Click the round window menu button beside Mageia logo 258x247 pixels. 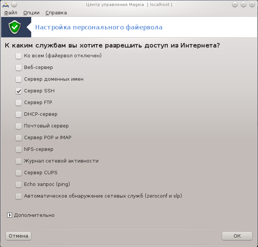tap(14, 5)
